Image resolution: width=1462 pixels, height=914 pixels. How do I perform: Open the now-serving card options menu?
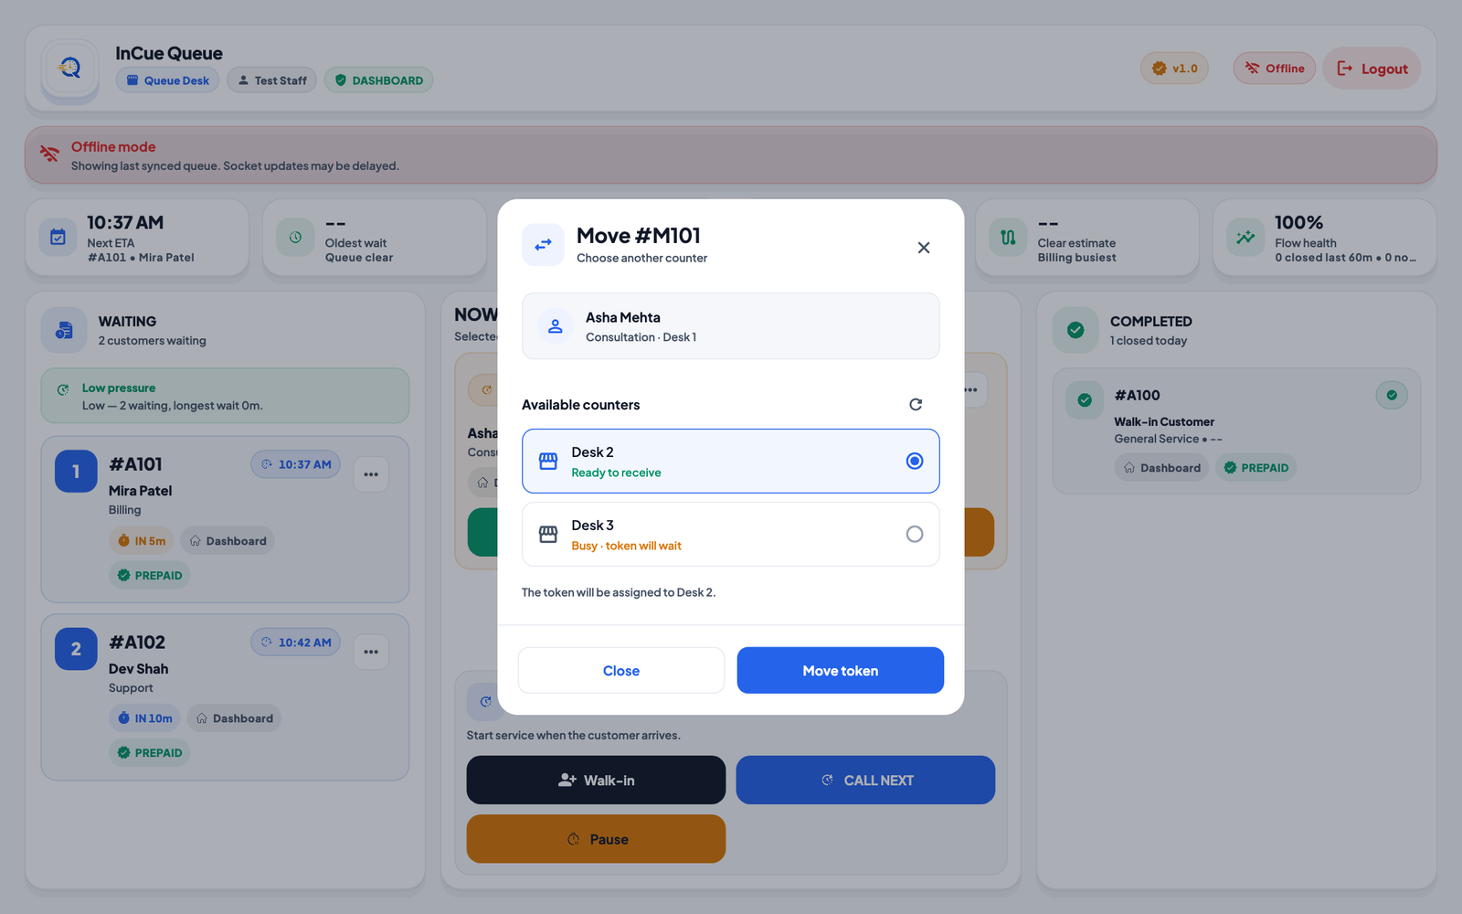click(972, 390)
